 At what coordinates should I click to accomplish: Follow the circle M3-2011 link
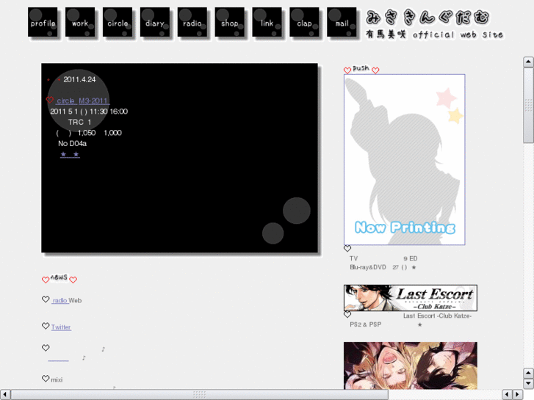[x=82, y=101]
